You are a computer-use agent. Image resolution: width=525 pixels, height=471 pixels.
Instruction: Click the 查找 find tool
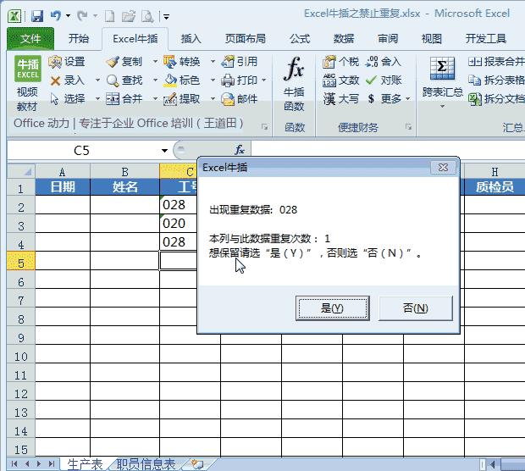[124, 80]
